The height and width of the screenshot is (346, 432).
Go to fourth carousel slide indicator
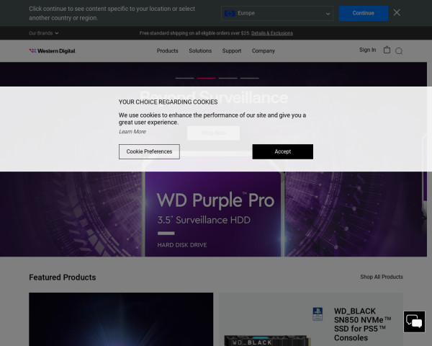249,78
